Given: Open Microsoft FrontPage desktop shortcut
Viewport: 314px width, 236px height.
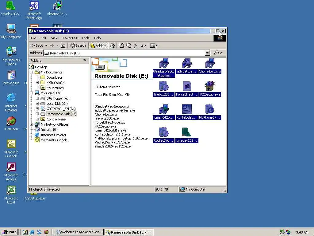Looking at the screenshot, I should [x=34, y=10].
